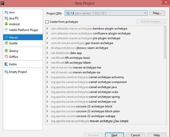Screen dimensions: 170x137
Task: Click the Java project type icon
Action: click(x=6, y=12)
